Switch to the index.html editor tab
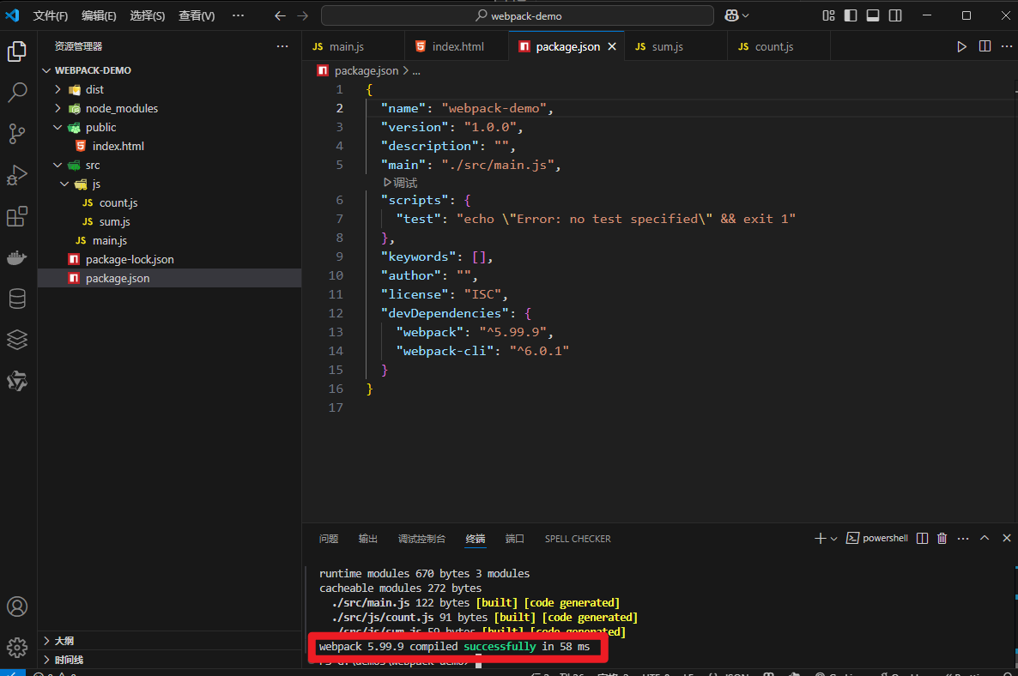 (x=457, y=46)
